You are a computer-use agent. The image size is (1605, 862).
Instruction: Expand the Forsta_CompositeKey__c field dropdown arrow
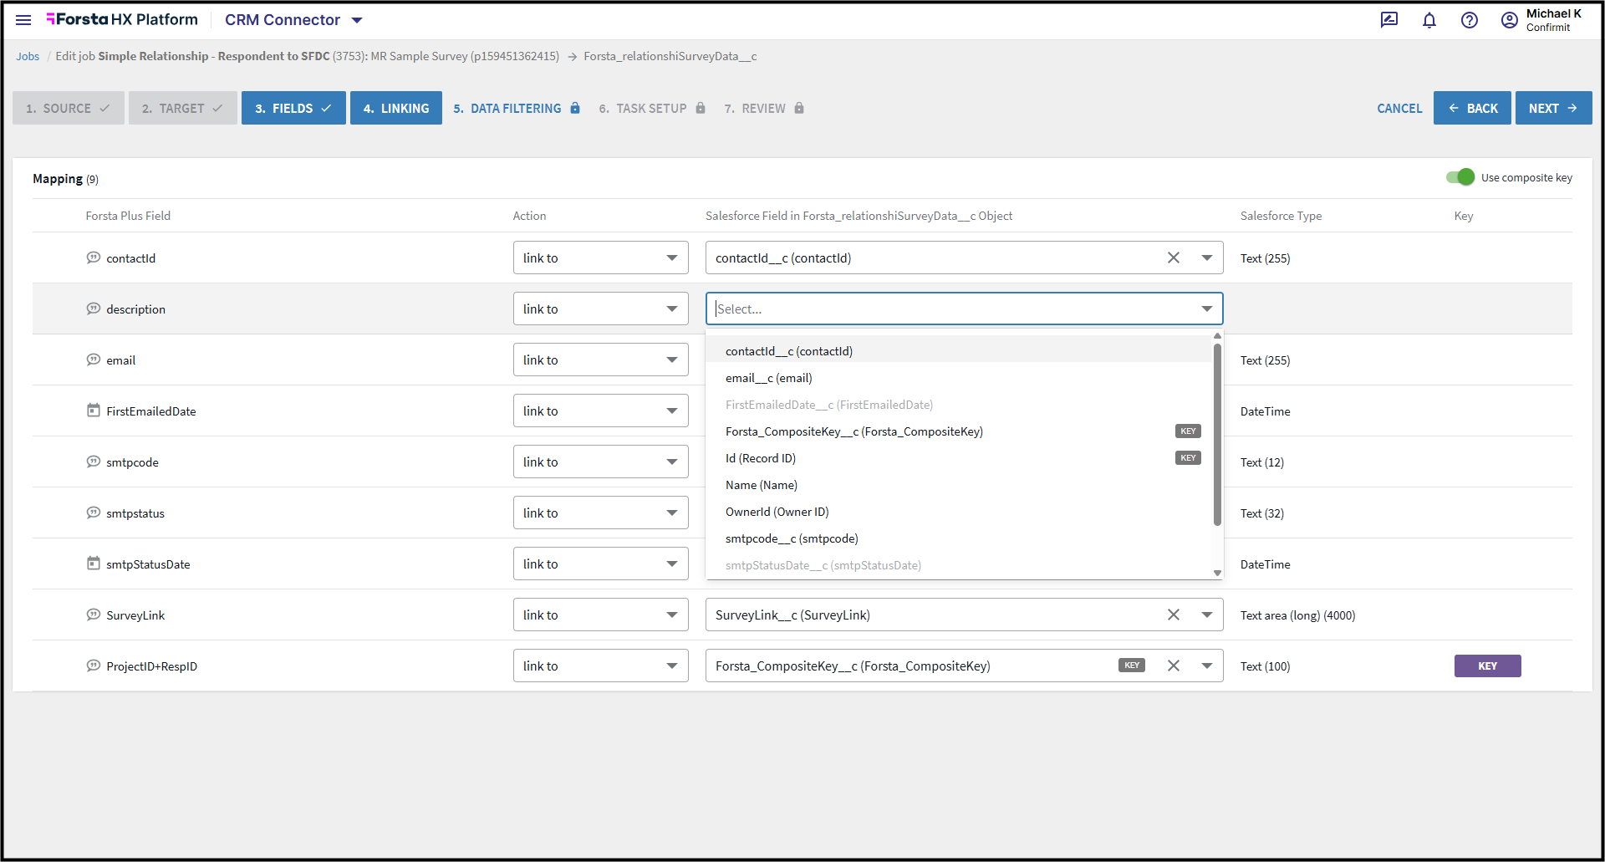tap(1207, 666)
